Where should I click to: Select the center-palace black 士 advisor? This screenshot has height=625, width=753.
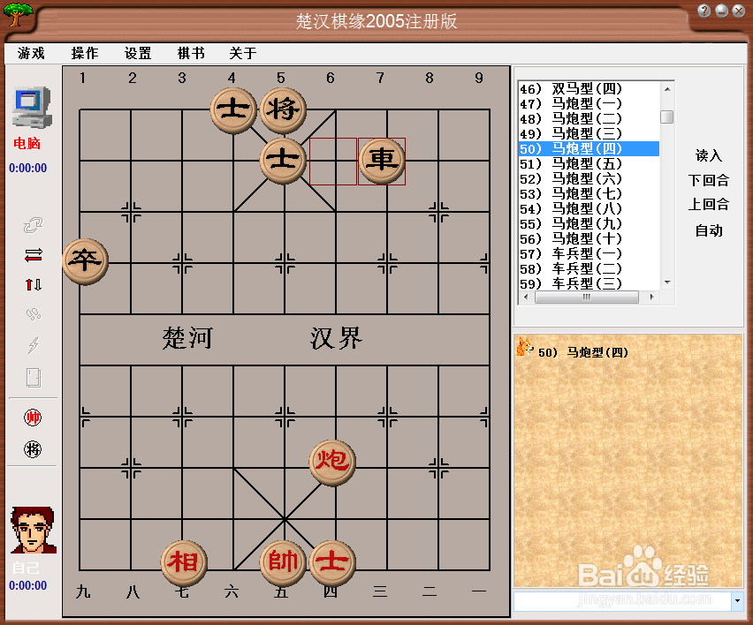point(283,162)
